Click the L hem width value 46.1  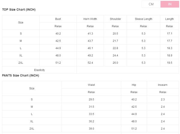coord(90,48)
